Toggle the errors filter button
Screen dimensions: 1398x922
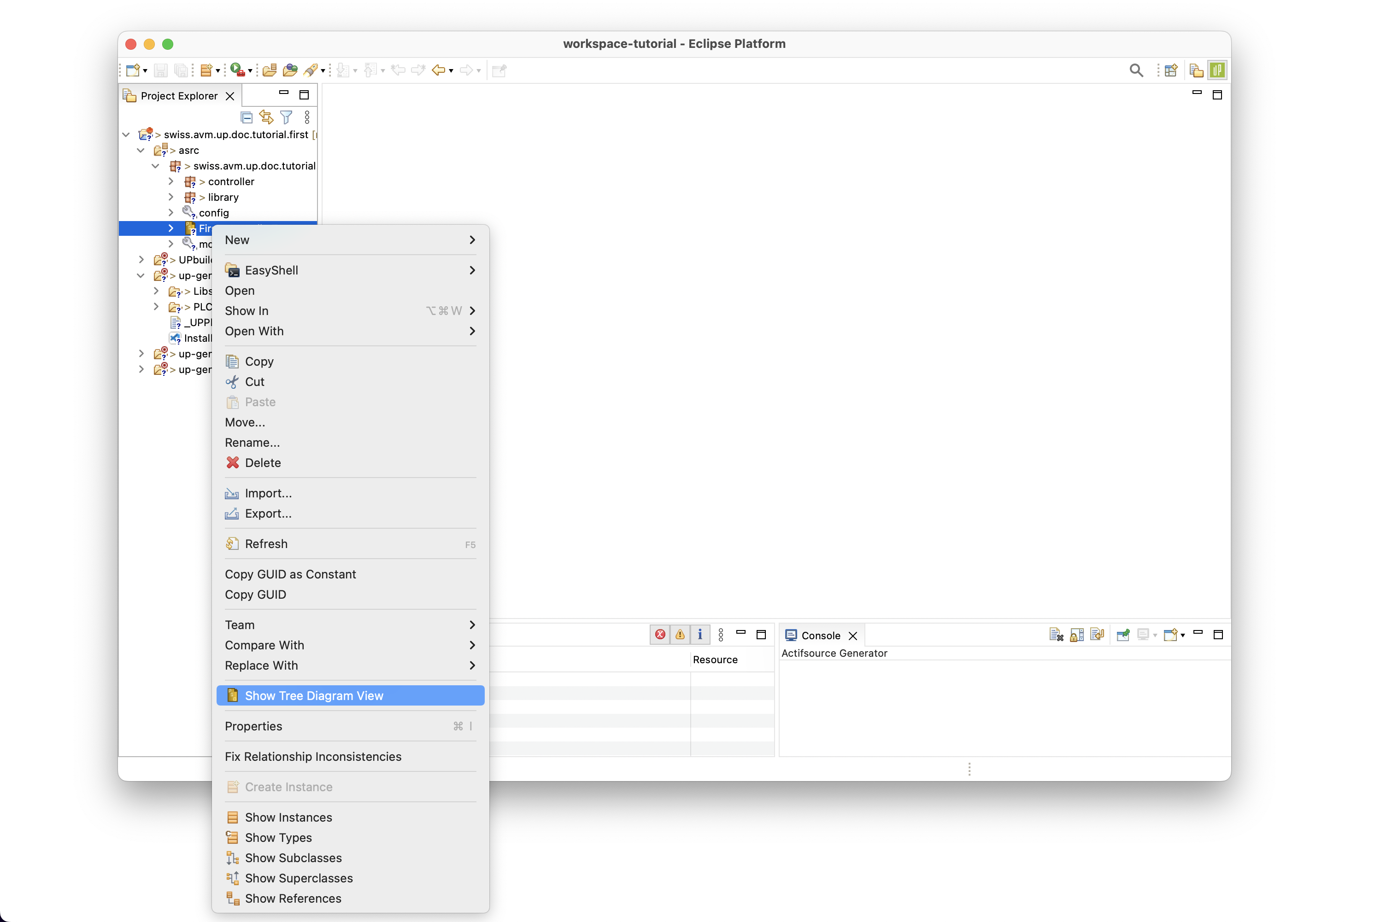[x=660, y=635]
